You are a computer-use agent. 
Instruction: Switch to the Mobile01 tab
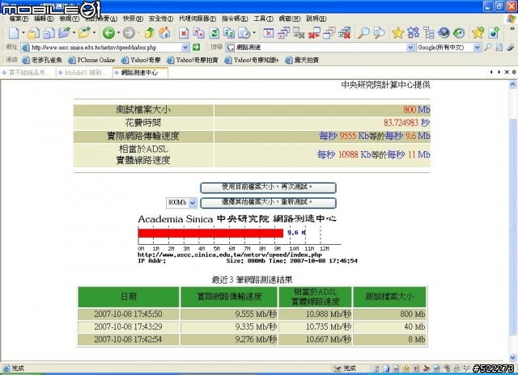click(x=84, y=73)
